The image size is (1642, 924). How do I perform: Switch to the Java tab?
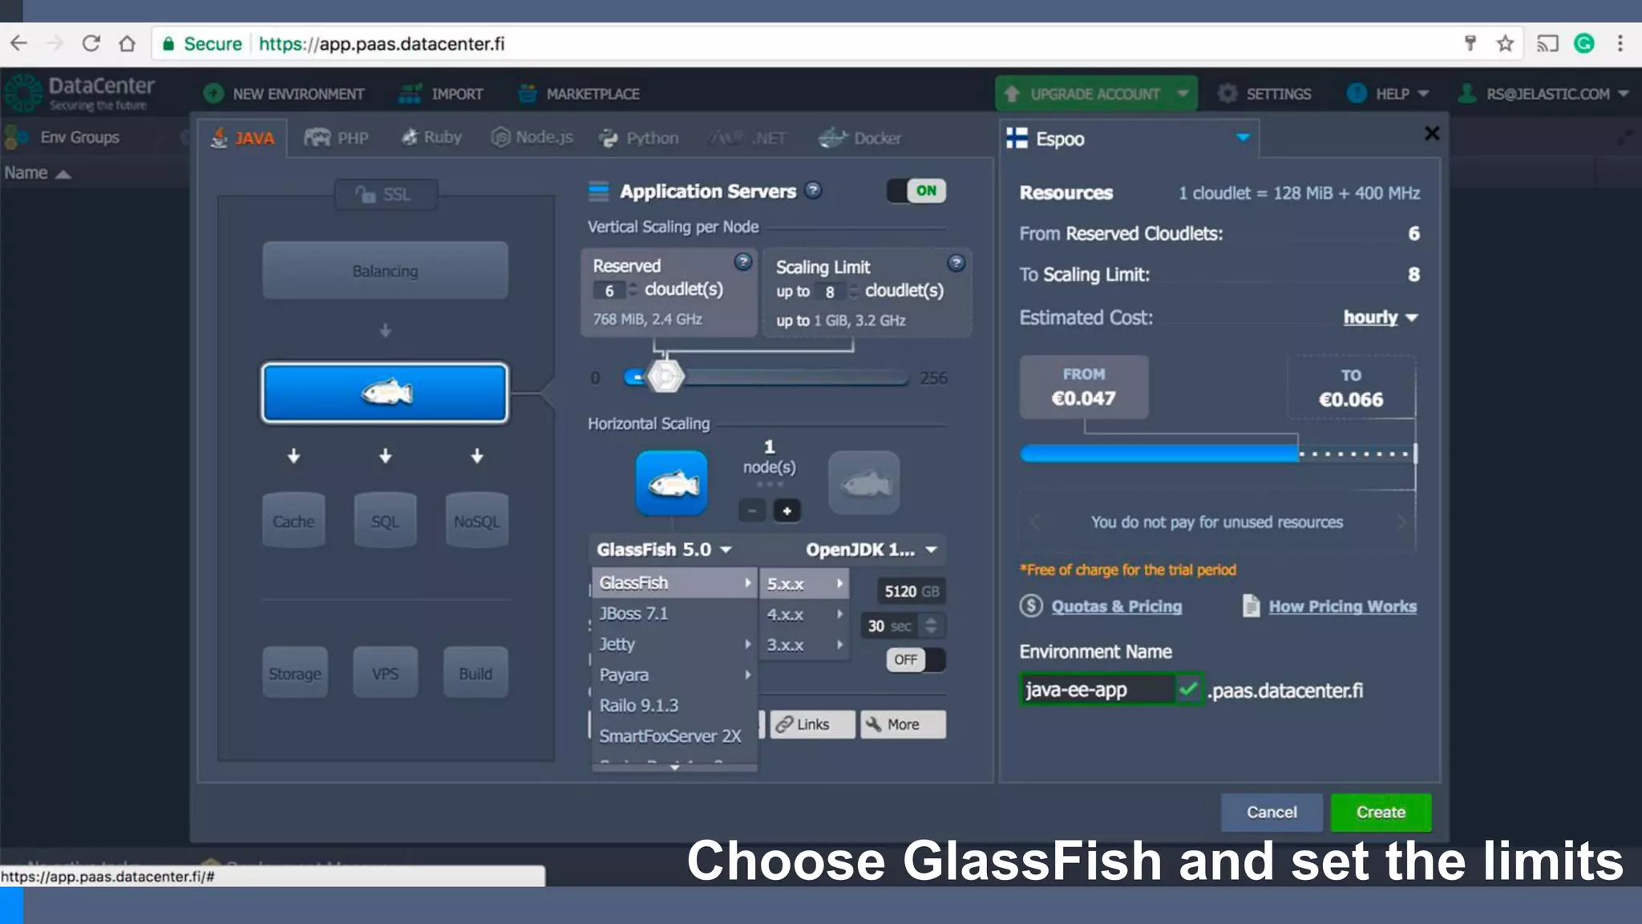(x=243, y=138)
